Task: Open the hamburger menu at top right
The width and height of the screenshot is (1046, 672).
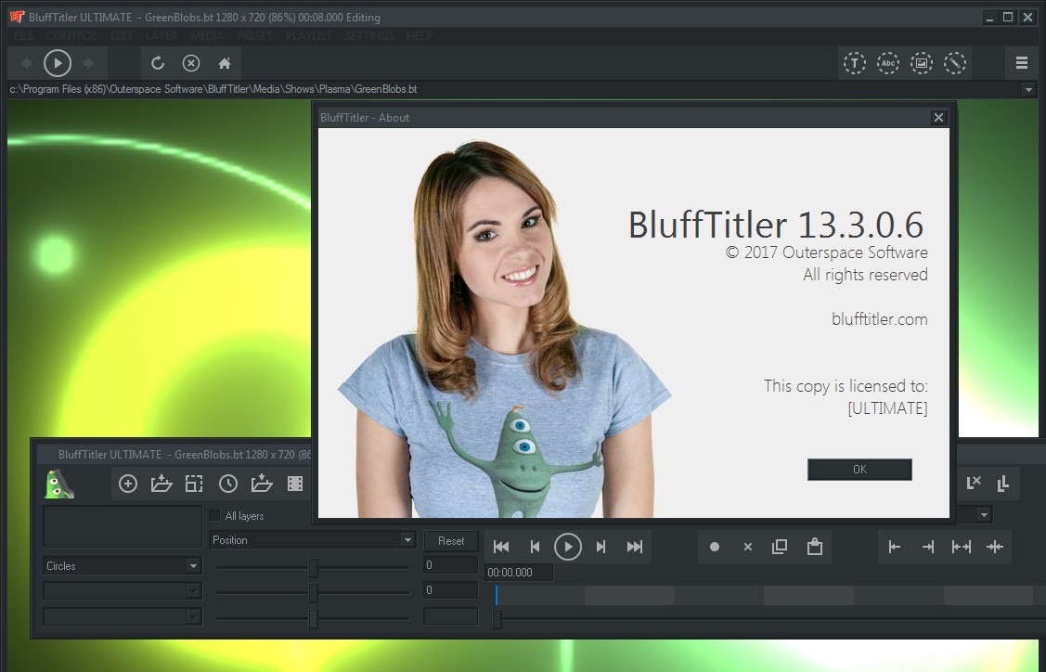Action: pos(1021,63)
